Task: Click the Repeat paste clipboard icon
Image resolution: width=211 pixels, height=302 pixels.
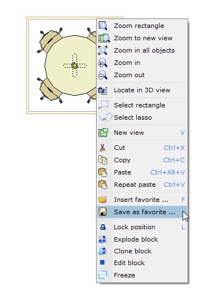Action: [103, 185]
